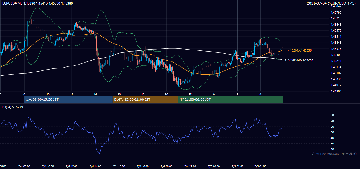This screenshot has width=360, height=169.
Task: Click price axis label 1.45174
Action: coord(336,67)
